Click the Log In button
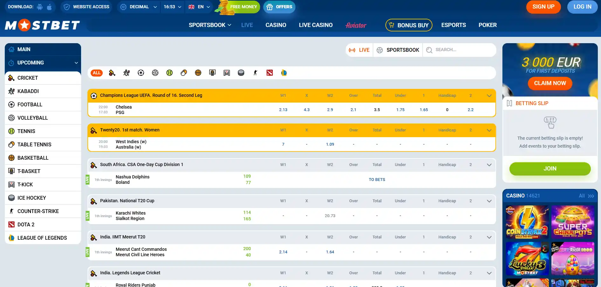 coord(583,7)
